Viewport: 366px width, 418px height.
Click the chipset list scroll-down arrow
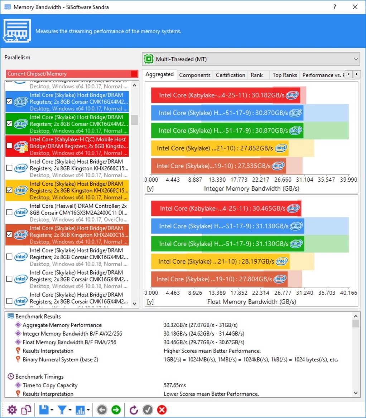(x=135, y=304)
